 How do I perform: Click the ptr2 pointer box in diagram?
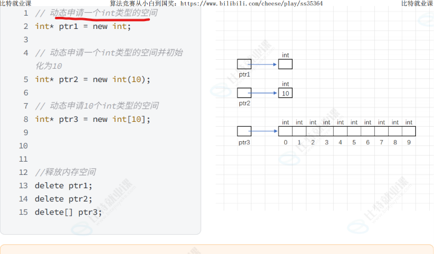click(x=244, y=93)
